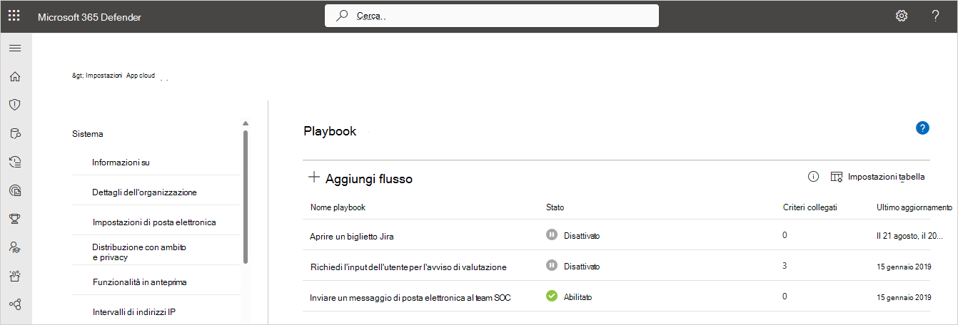Open the connected nodes icon in the sidebar
The image size is (958, 325).
coord(14,304)
